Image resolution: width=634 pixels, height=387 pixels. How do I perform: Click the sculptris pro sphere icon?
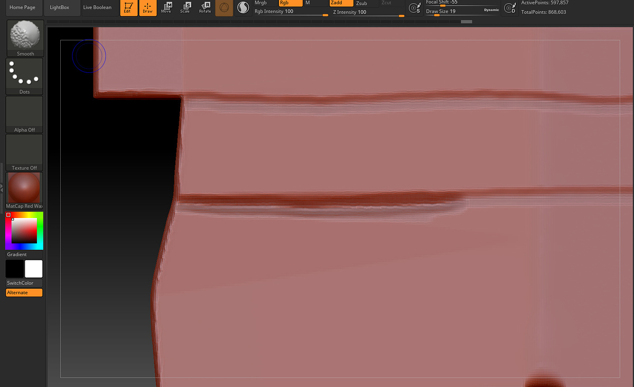coord(243,8)
